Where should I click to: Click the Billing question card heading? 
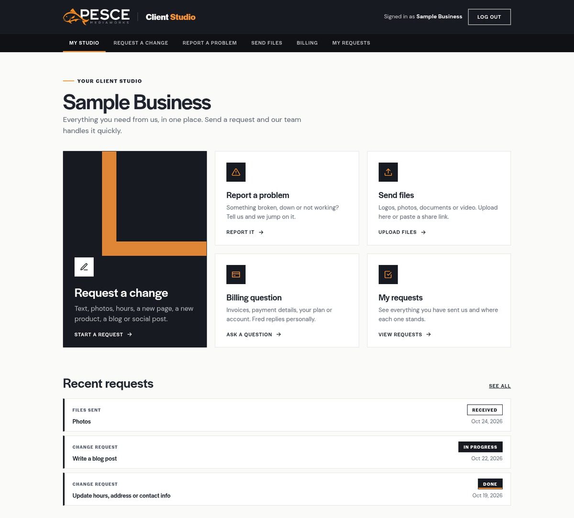[x=254, y=298]
